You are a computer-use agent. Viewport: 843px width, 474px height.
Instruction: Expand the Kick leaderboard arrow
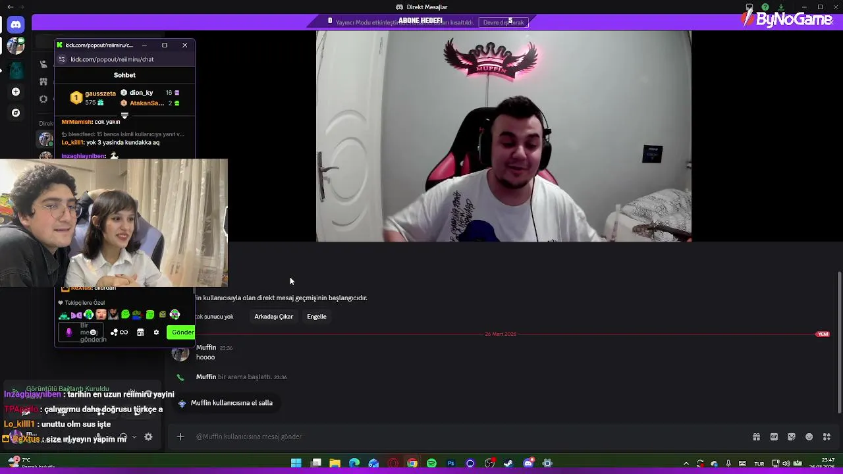(x=124, y=116)
